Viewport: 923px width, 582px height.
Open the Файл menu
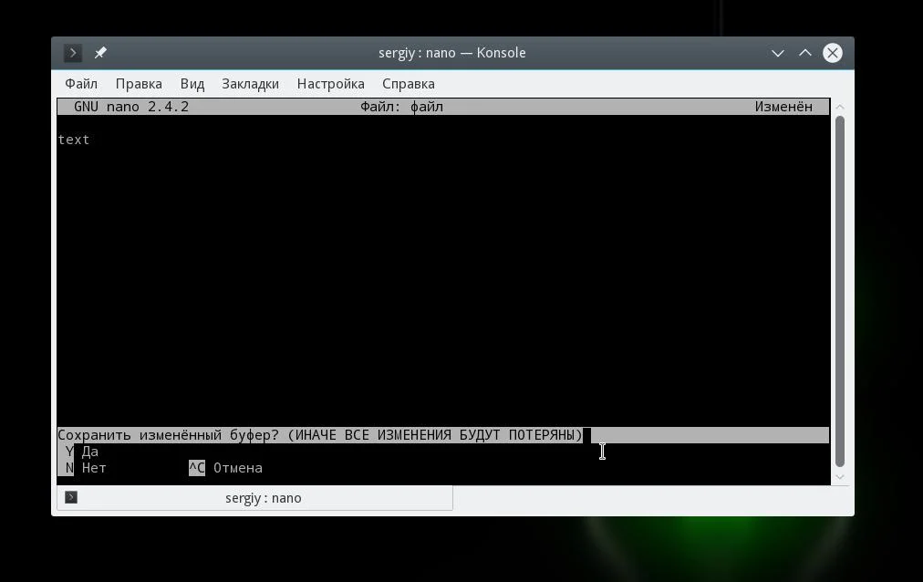[81, 84]
